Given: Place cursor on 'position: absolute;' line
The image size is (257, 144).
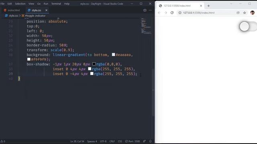Looking at the screenshot, I should click(x=47, y=21).
